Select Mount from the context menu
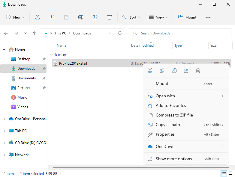235x177 pixels. coord(162,84)
